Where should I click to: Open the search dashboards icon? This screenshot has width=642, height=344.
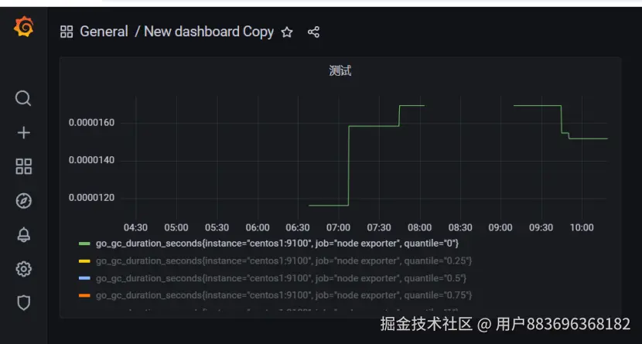tap(23, 98)
